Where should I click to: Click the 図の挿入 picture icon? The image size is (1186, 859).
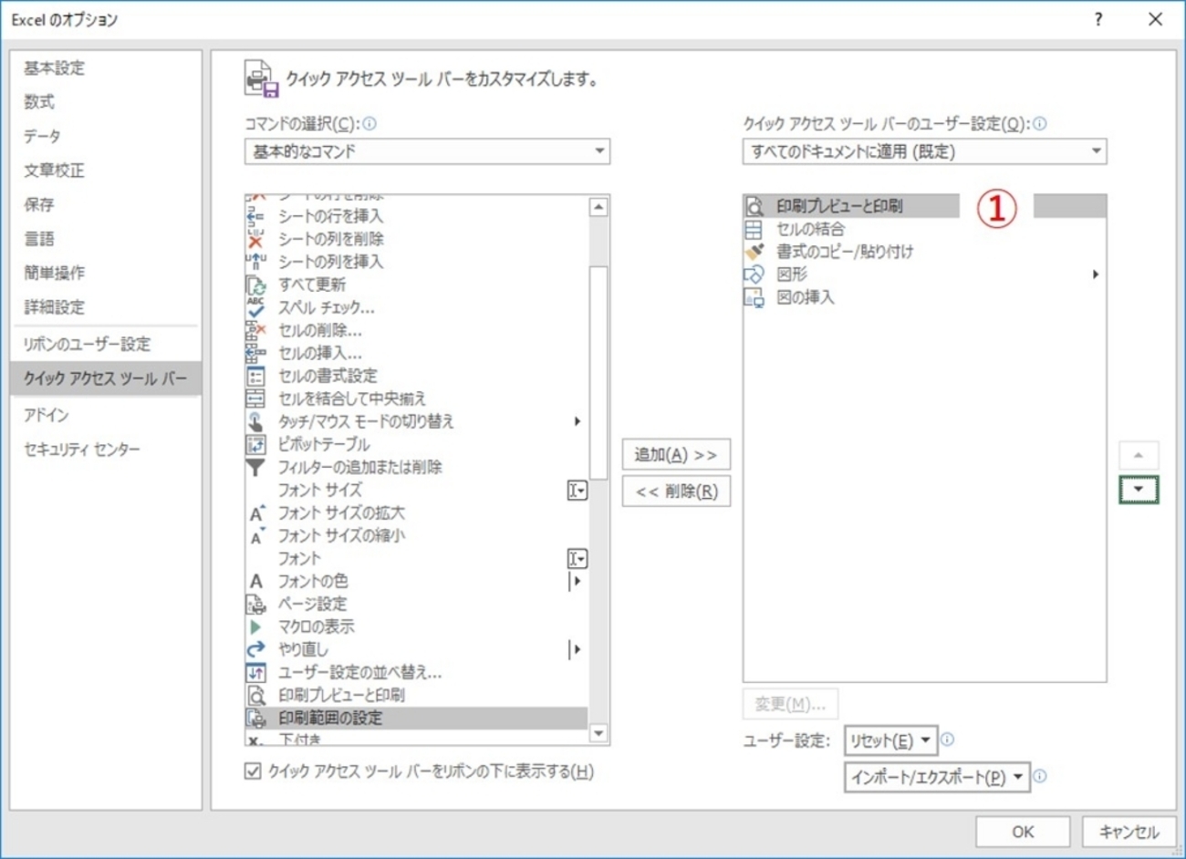pos(754,297)
